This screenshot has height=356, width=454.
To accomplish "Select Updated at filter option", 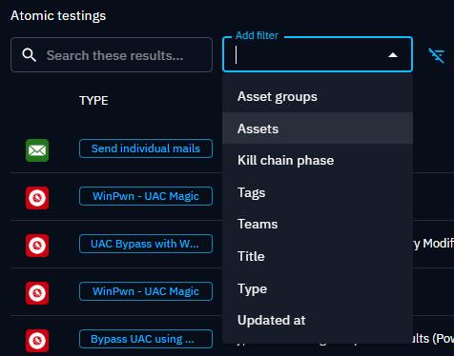I will (318, 320).
